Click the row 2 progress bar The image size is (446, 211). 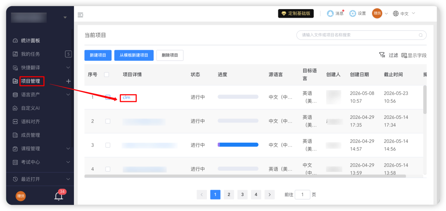[x=238, y=121]
